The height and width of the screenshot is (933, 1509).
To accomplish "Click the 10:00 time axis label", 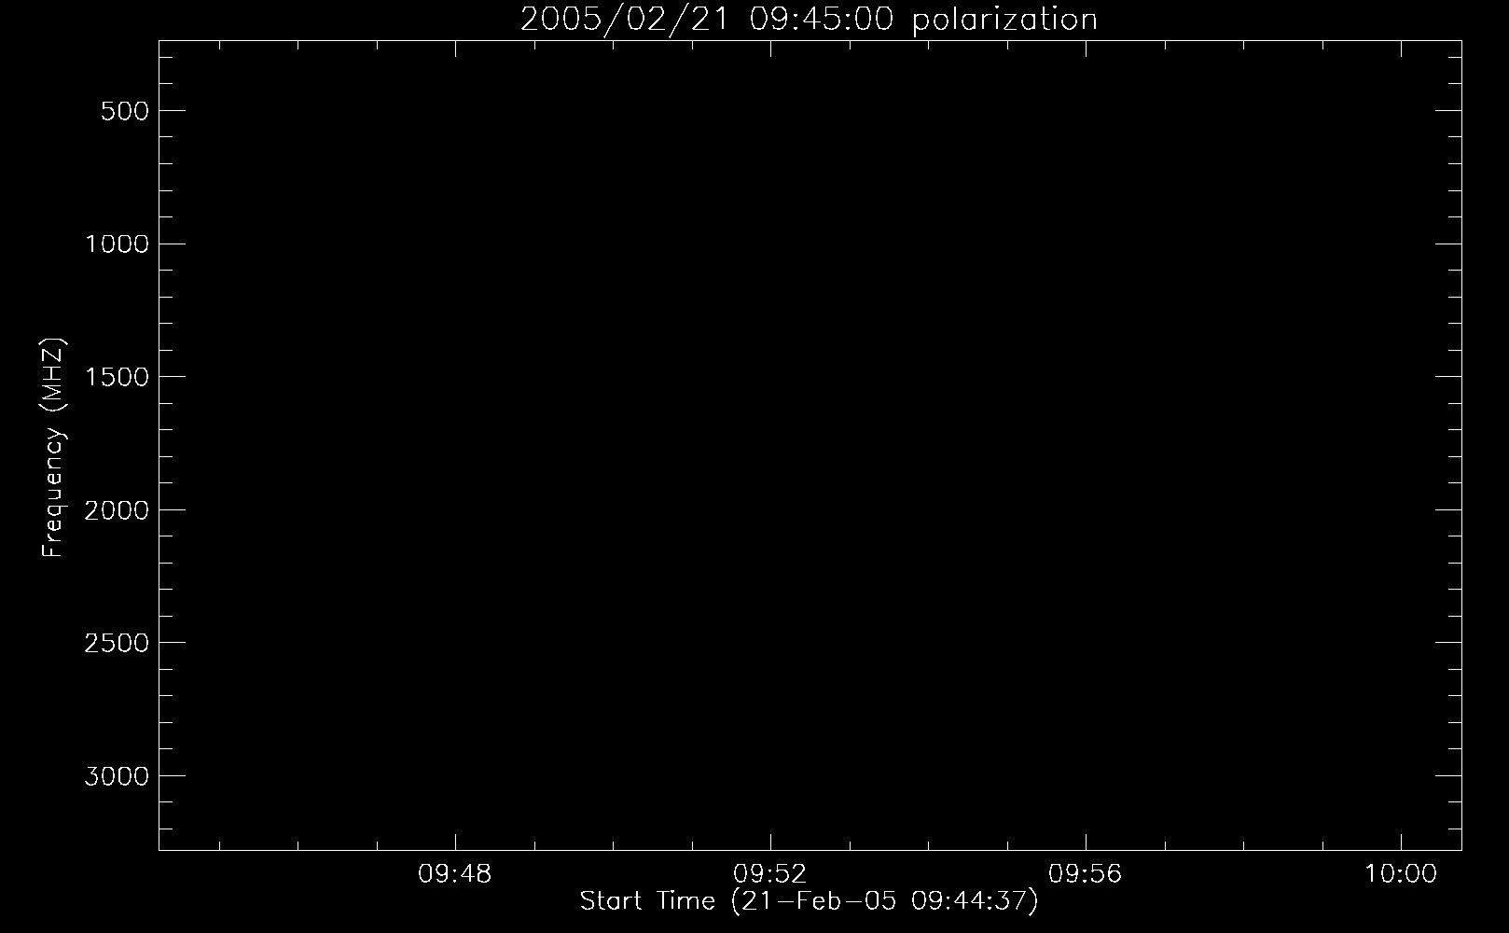I will tap(1401, 874).
